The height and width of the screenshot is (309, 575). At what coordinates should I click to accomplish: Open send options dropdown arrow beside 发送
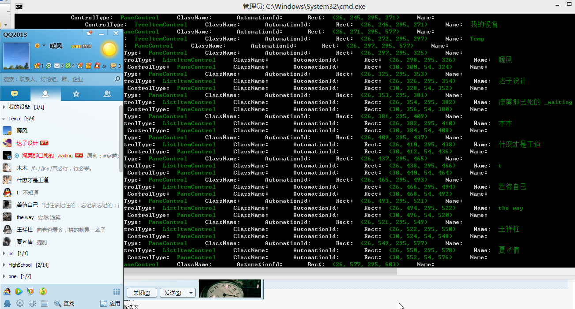point(191,293)
